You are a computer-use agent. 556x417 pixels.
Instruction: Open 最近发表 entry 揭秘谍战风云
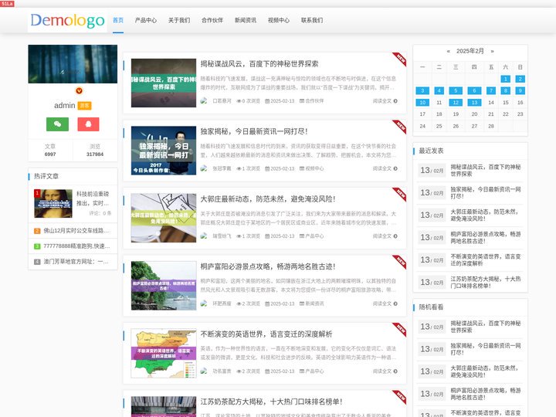click(486, 170)
